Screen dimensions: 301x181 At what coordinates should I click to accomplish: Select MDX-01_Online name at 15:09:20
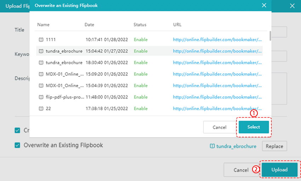pyautogui.click(x=65, y=74)
